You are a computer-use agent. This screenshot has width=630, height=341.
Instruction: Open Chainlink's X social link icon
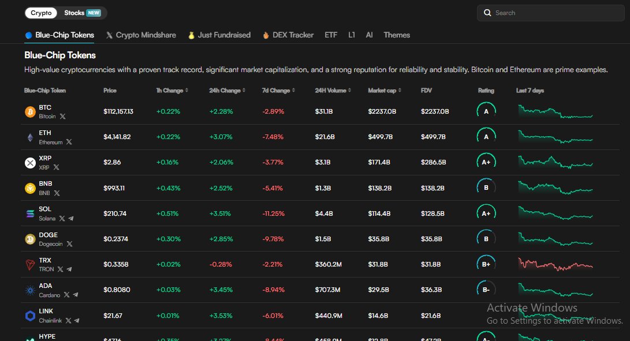pyautogui.click(x=68, y=320)
